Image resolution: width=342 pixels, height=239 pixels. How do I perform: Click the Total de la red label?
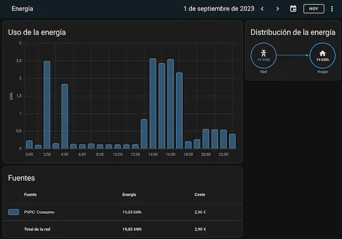[x=37, y=229]
